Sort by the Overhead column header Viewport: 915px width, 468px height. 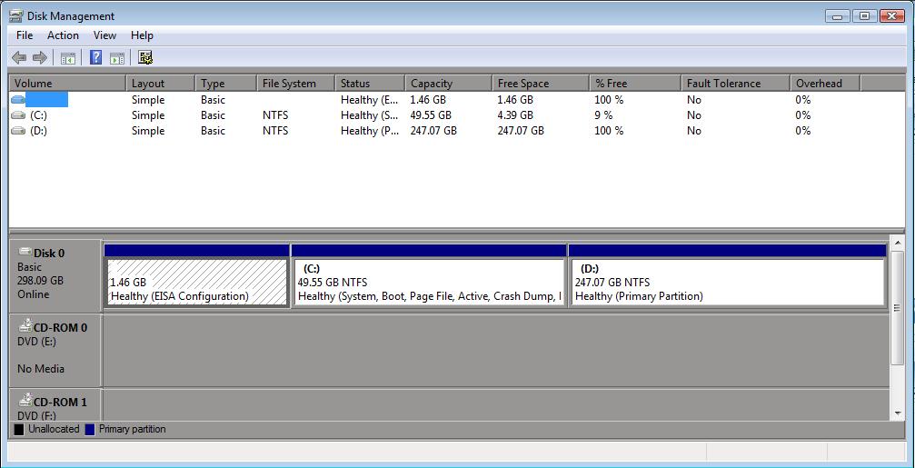(825, 84)
